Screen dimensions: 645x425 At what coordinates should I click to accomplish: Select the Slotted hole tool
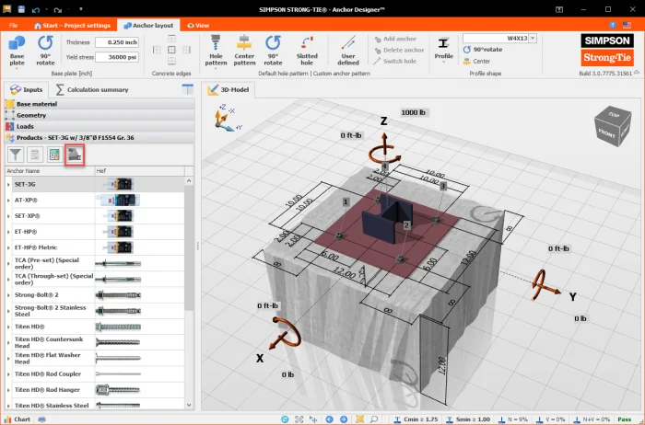pyautogui.click(x=307, y=51)
